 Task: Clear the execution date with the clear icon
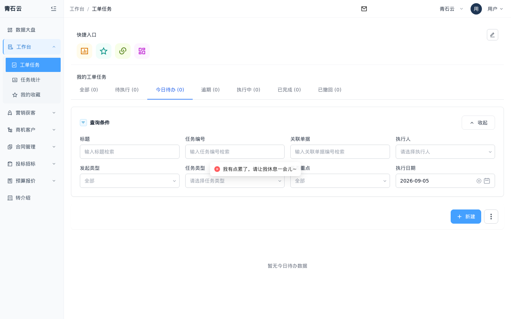(479, 181)
